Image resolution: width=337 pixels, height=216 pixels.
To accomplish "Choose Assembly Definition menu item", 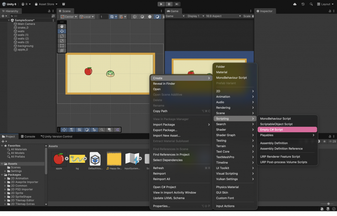I will point(287,143).
